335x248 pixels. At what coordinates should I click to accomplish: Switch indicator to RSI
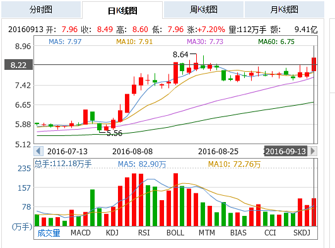[144, 233]
